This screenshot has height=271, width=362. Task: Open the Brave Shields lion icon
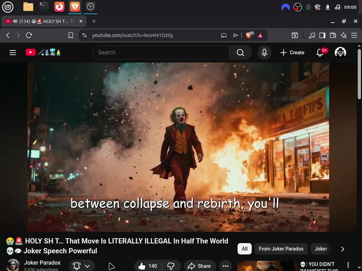point(249,35)
